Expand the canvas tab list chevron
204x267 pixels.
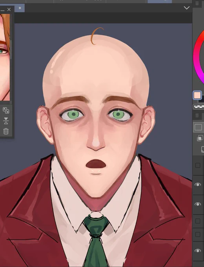pyautogui.click(x=187, y=8)
